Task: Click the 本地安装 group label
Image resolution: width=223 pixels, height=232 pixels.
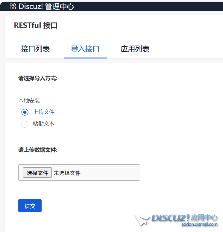Action: (29, 101)
